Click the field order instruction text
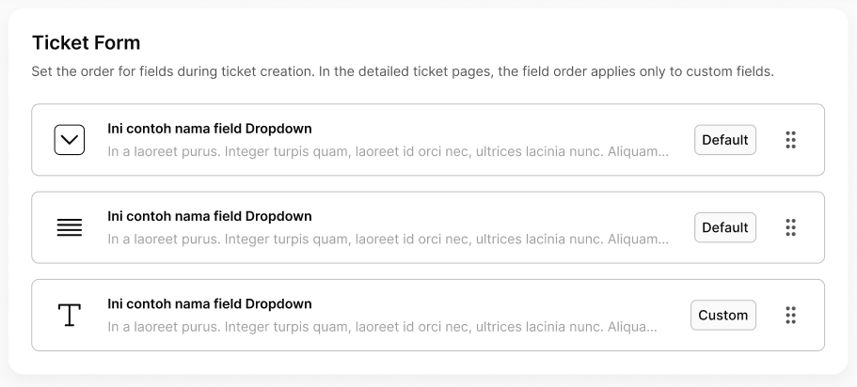 (x=402, y=71)
